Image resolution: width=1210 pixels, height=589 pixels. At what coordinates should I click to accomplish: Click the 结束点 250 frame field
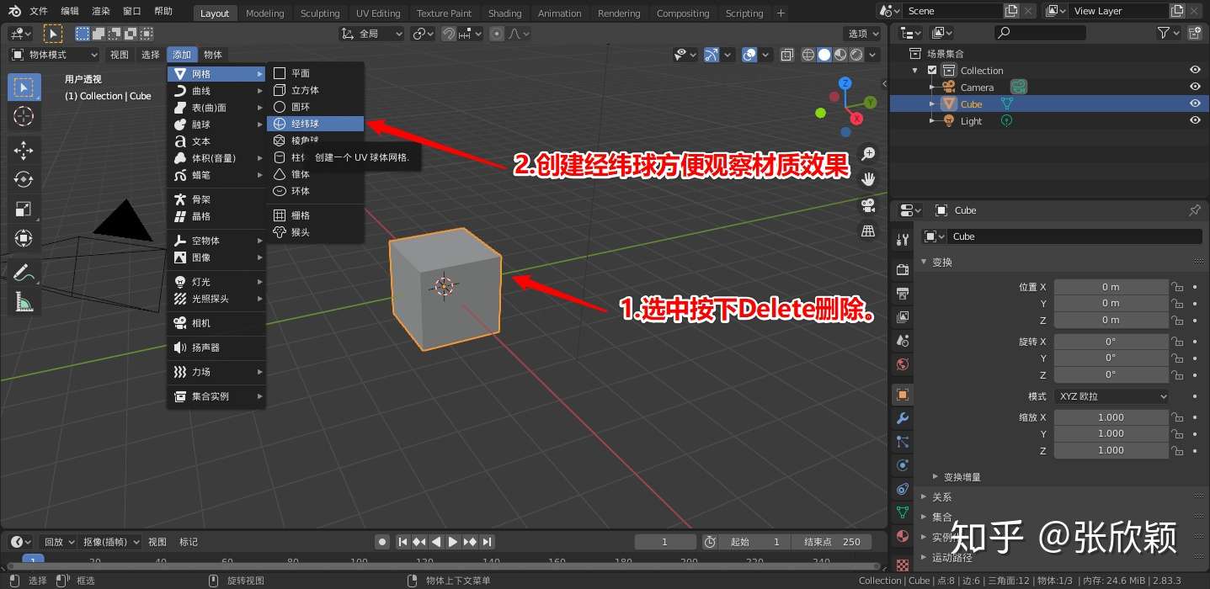(x=832, y=541)
